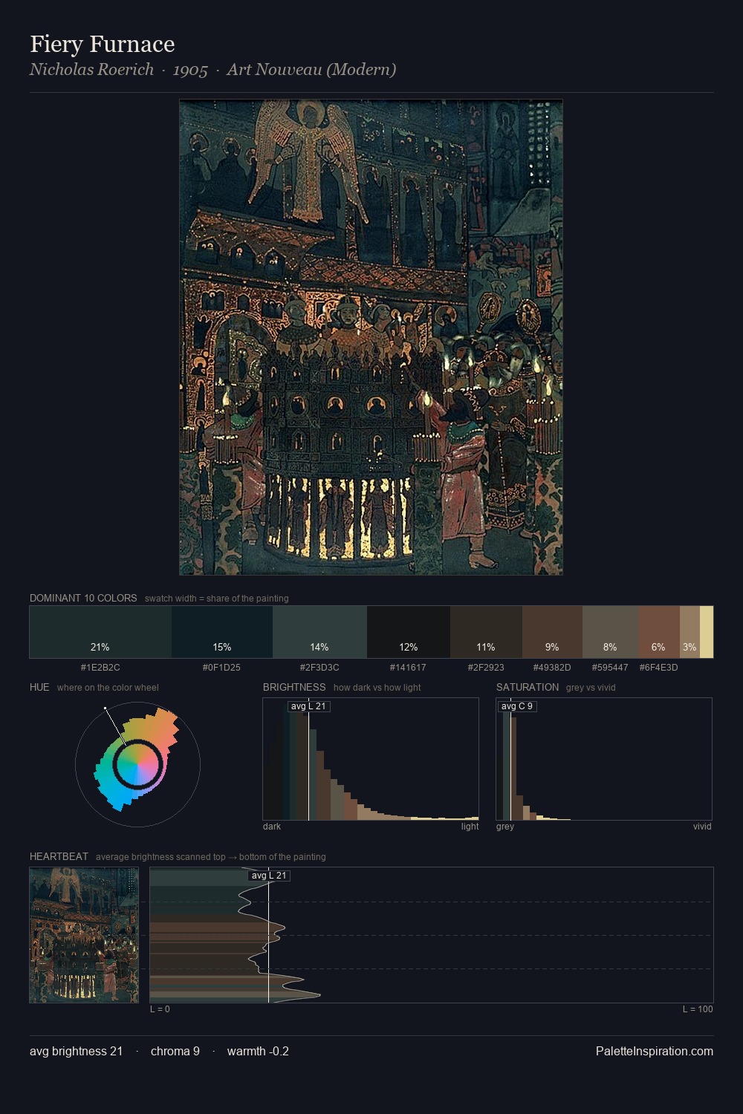Click the 'L = 100' axis label

(x=698, y=1009)
